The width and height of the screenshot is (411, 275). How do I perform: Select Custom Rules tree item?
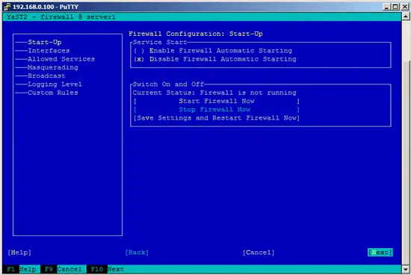click(53, 93)
